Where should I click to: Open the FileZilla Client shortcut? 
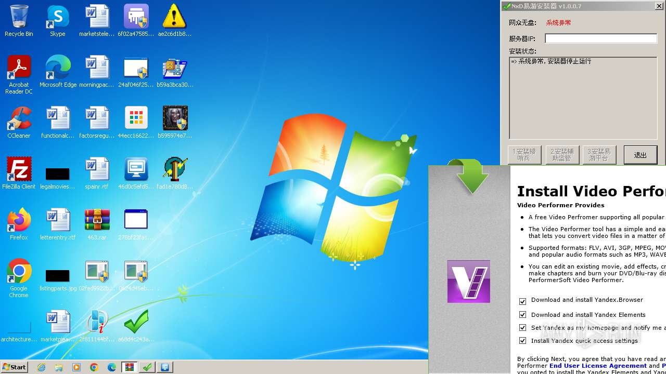pyautogui.click(x=19, y=173)
